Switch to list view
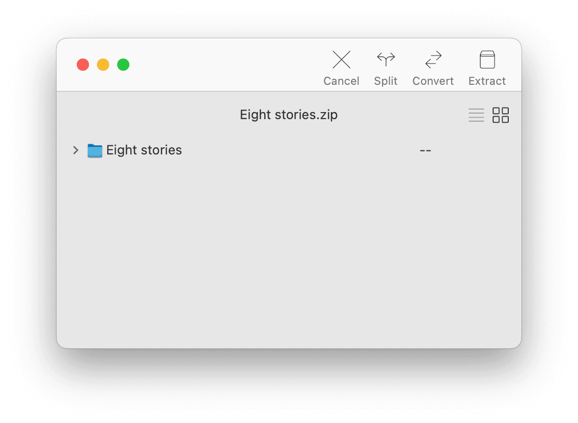The height and width of the screenshot is (423, 578). 476,115
